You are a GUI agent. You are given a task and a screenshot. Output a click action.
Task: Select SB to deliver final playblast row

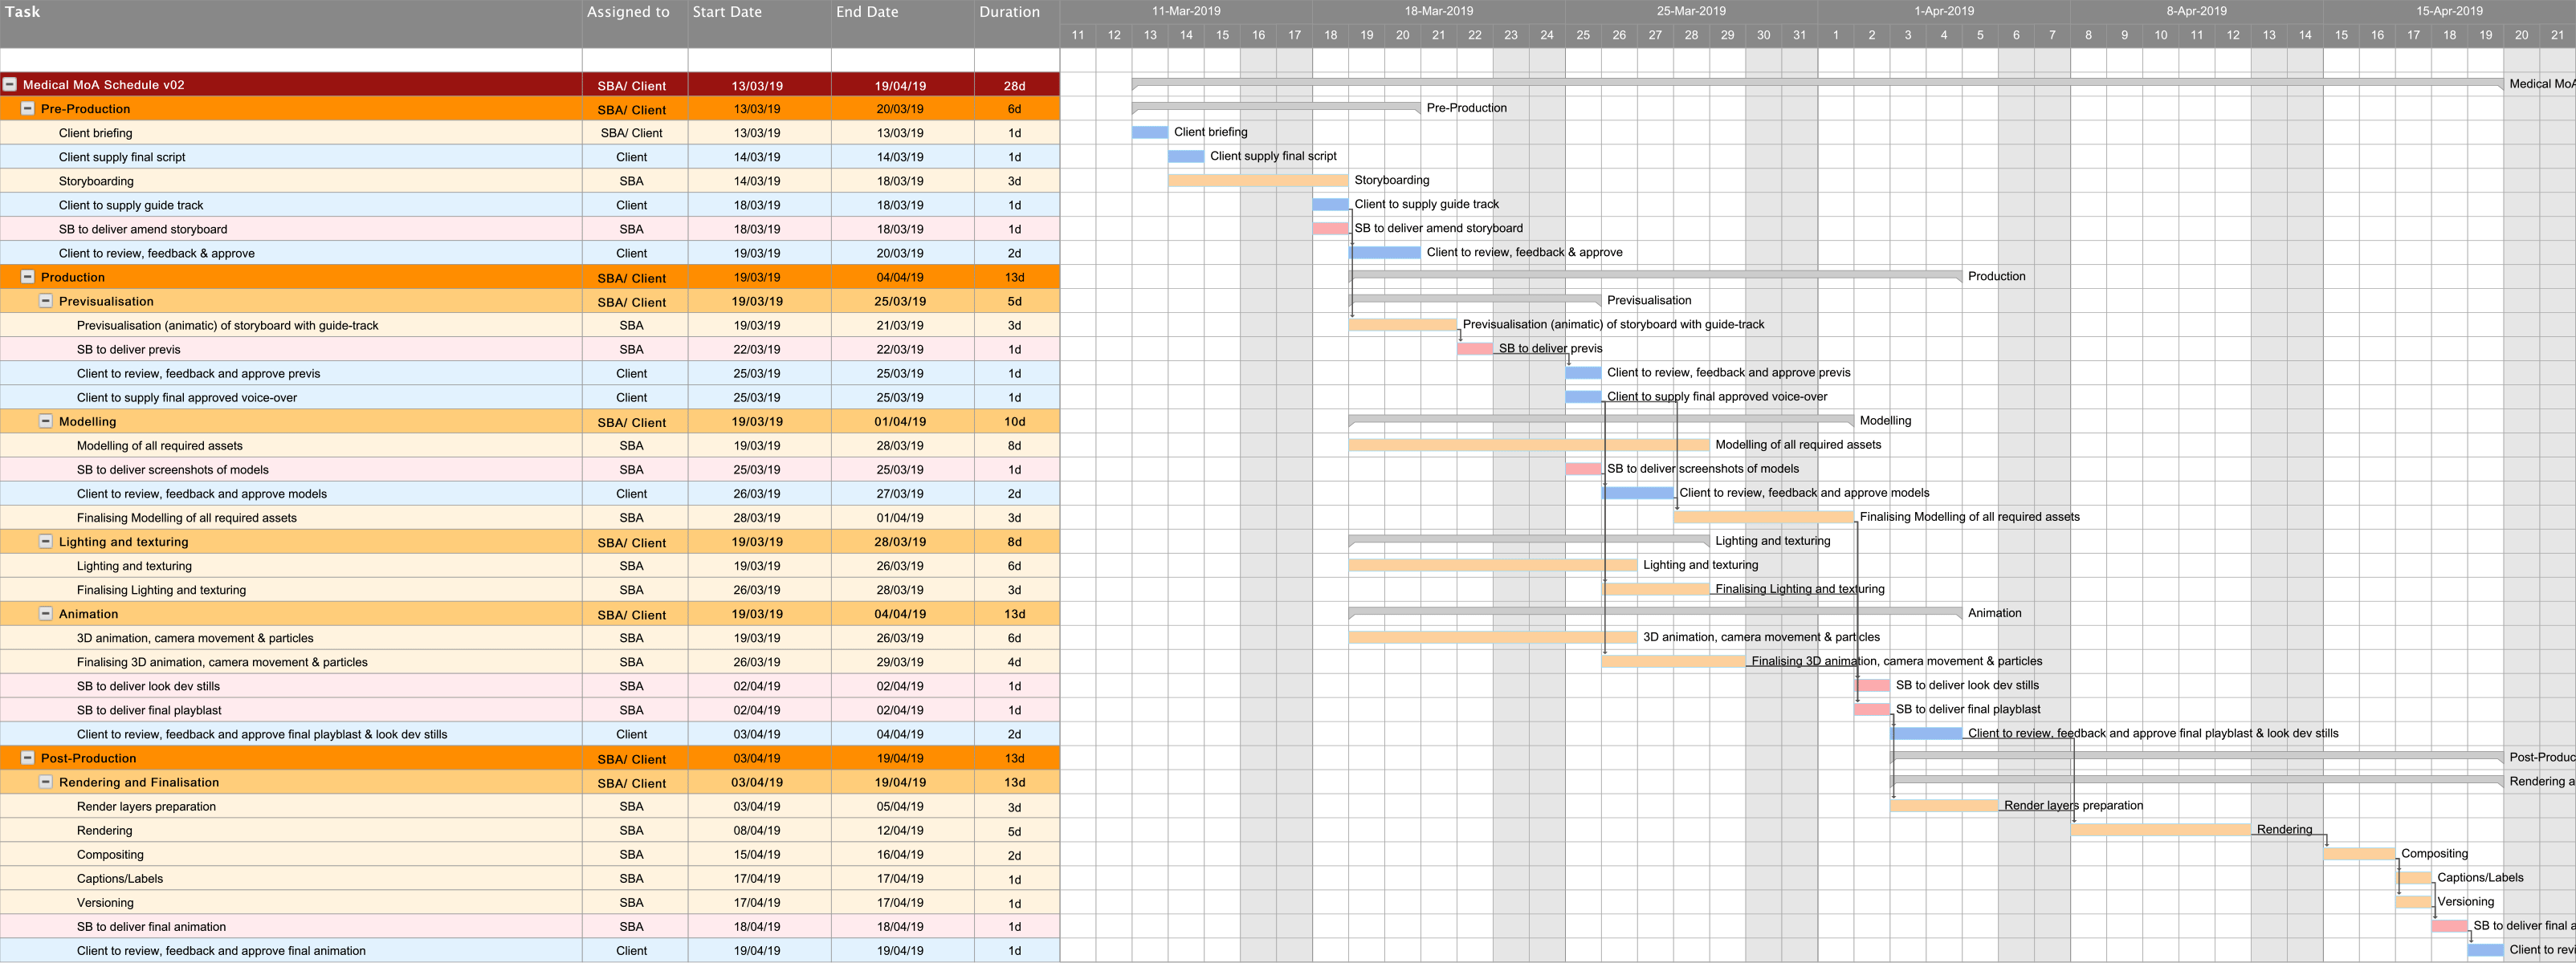pyautogui.click(x=530, y=710)
